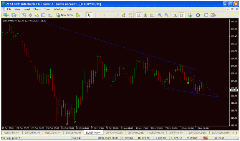
Task: Expand the Indicators dropdown arrow
Action: tap(193, 15)
